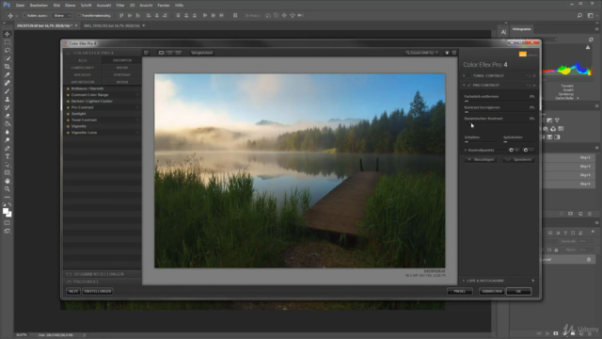This screenshot has height=339, width=602.
Task: Toggle the Tonal Contrast filter checkbox
Action: [x=469, y=76]
